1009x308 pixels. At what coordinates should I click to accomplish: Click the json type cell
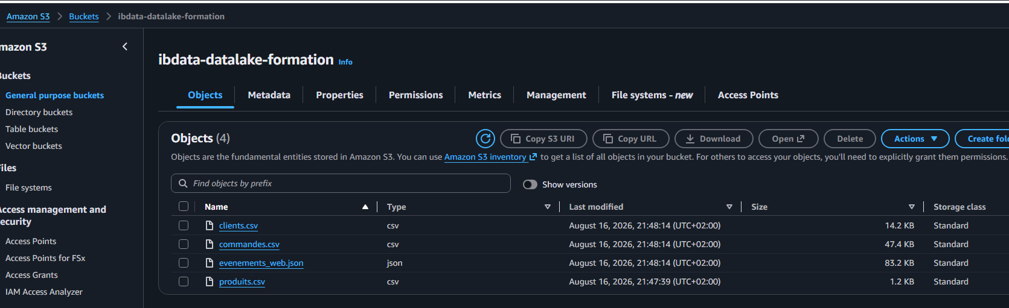click(x=394, y=263)
